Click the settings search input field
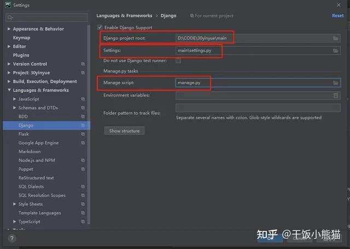 46,17
